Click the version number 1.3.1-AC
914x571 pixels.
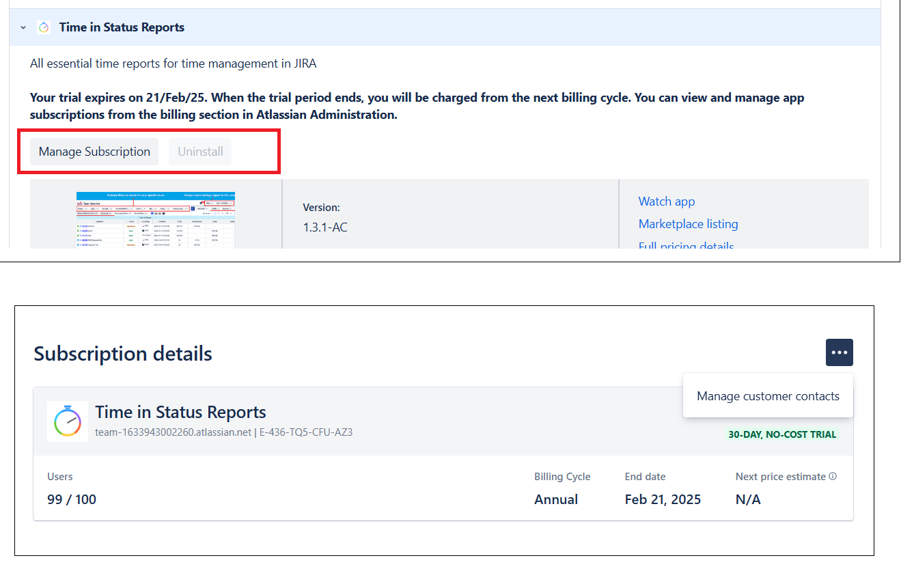coord(325,227)
